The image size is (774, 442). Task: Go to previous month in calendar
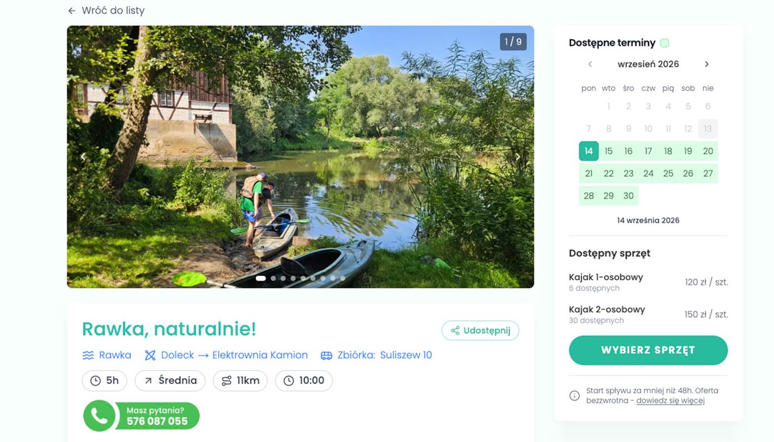point(590,64)
